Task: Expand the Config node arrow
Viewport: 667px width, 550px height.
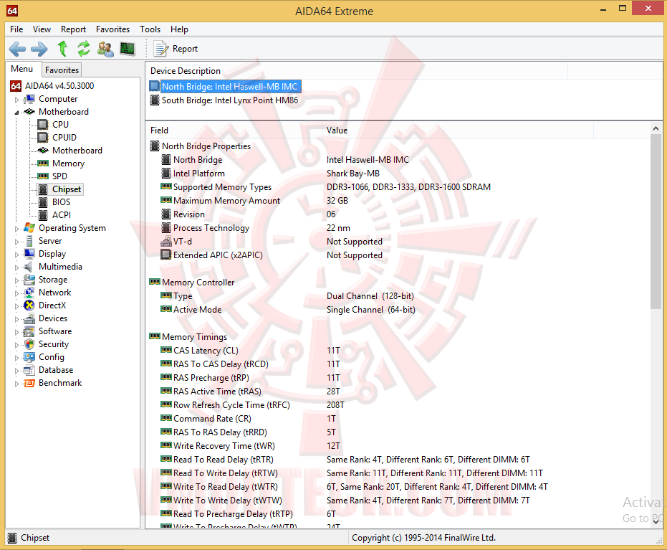Action: click(x=16, y=358)
